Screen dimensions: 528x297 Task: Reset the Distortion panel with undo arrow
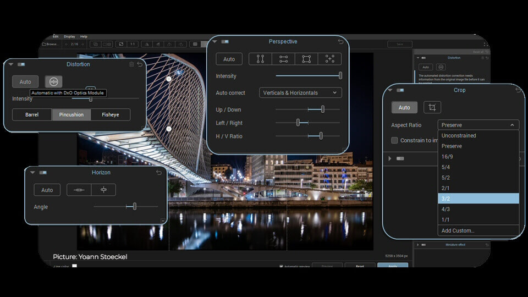[140, 64]
